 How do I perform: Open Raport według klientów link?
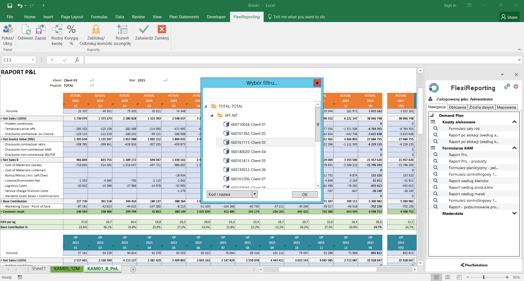click(468, 181)
